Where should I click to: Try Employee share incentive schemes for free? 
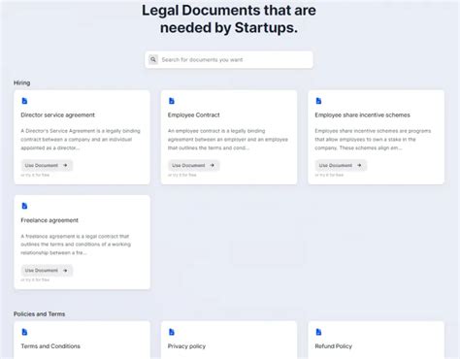point(329,175)
